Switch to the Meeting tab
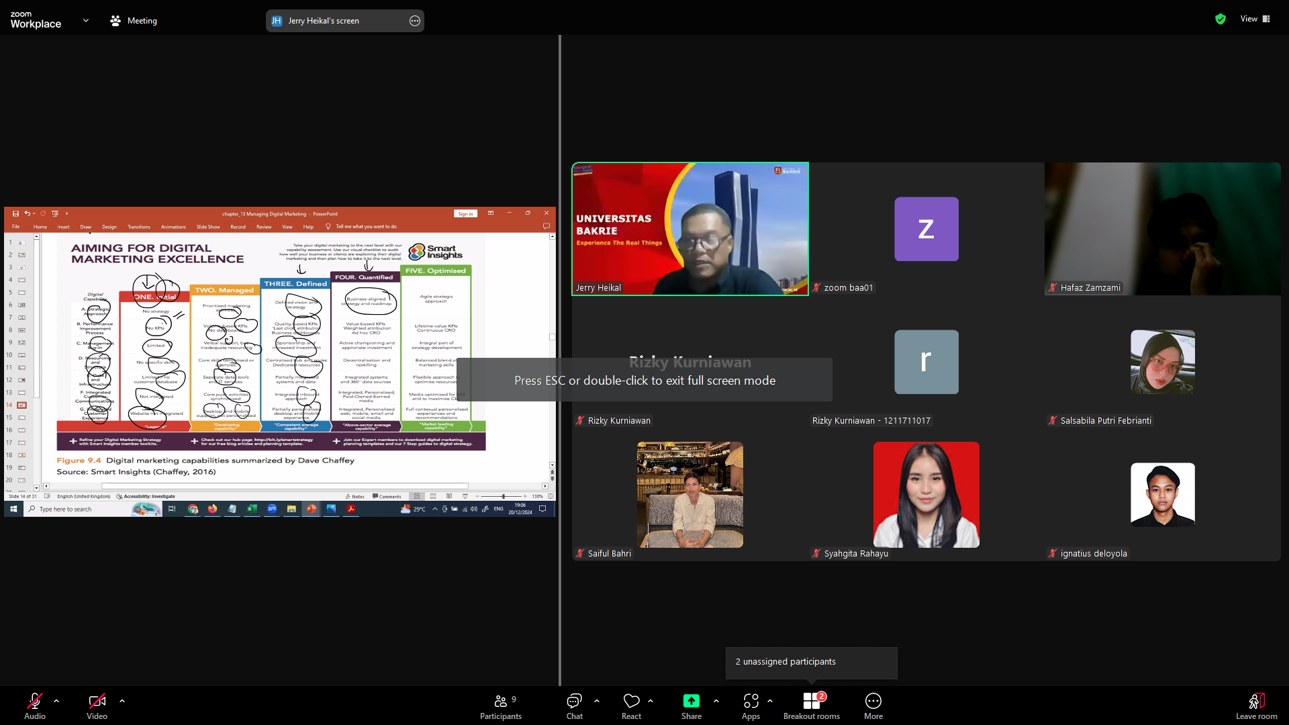The width and height of the screenshot is (1289, 725). pyautogui.click(x=134, y=21)
